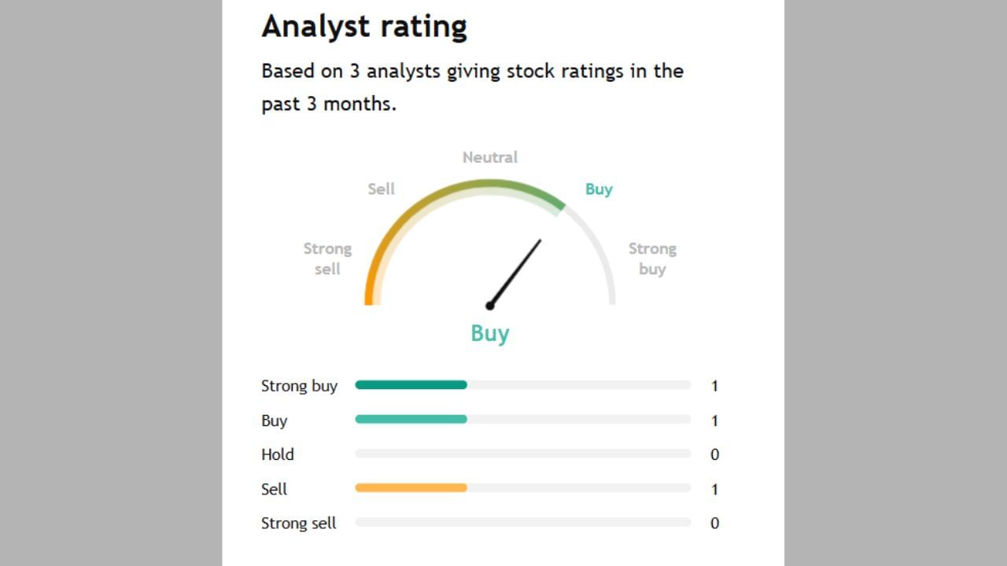Image resolution: width=1007 pixels, height=566 pixels.
Task: Click the empty Strong sell rating bar
Action: pos(522,523)
